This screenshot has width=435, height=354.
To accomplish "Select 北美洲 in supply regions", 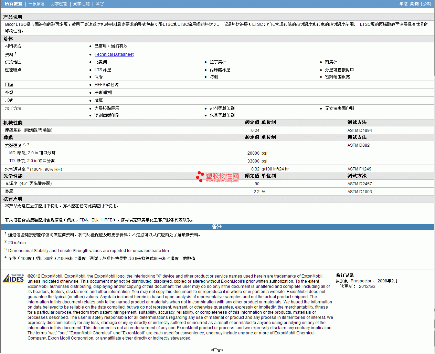I will 100,62.
